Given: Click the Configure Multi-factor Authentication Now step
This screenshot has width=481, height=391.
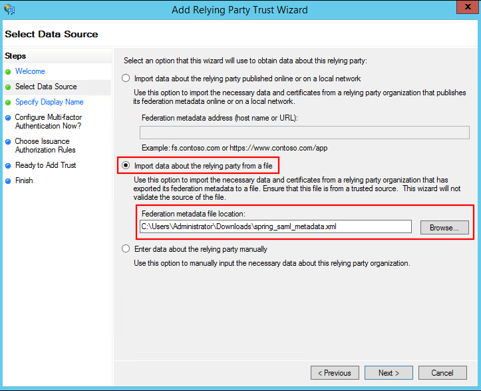Looking at the screenshot, I should [x=49, y=122].
